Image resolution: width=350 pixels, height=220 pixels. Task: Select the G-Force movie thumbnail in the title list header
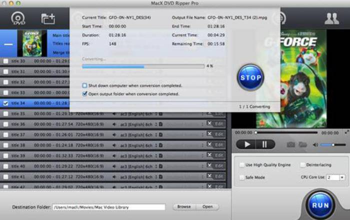(x=32, y=43)
